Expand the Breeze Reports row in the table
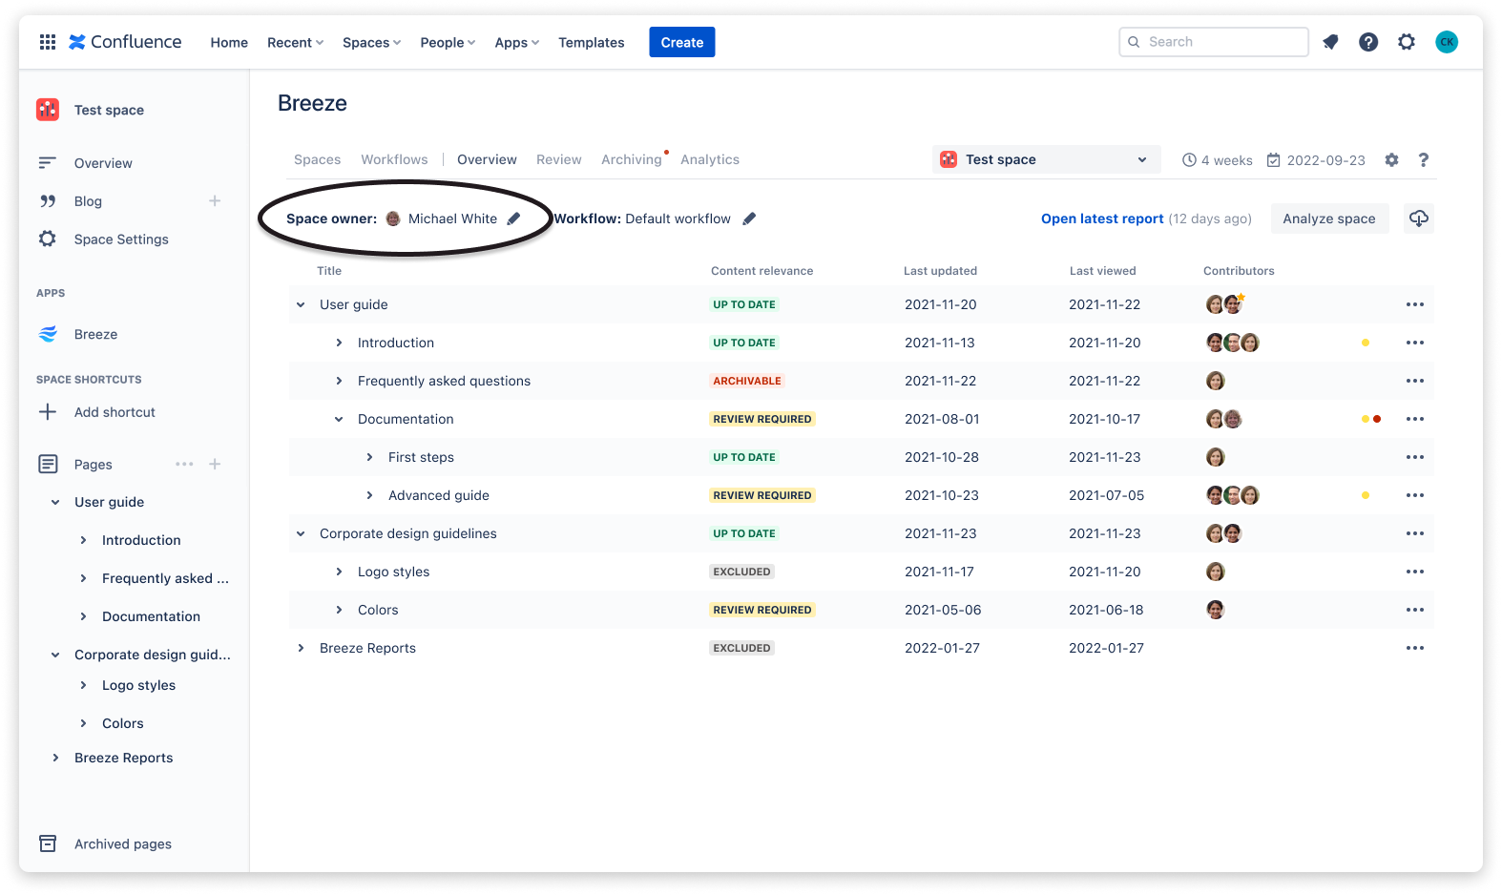 click(x=301, y=648)
